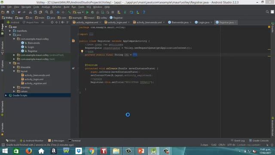The image size is (275, 155).
Task: Open the VCS menu
Action: (89, 7)
